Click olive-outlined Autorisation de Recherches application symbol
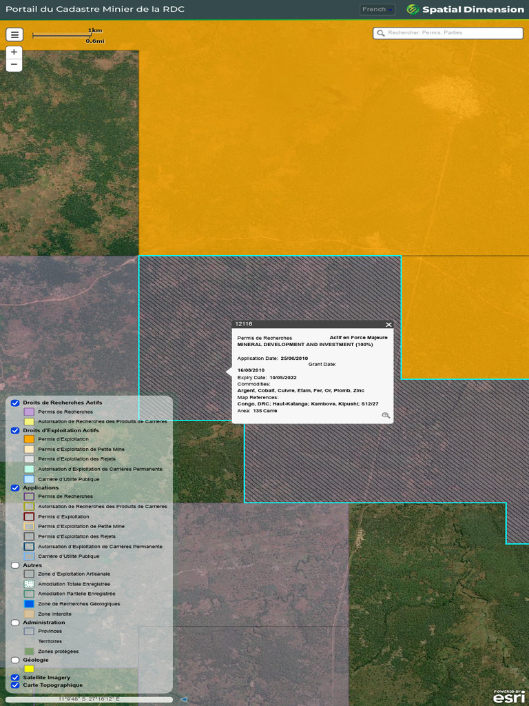This screenshot has width=529, height=706. point(29,507)
